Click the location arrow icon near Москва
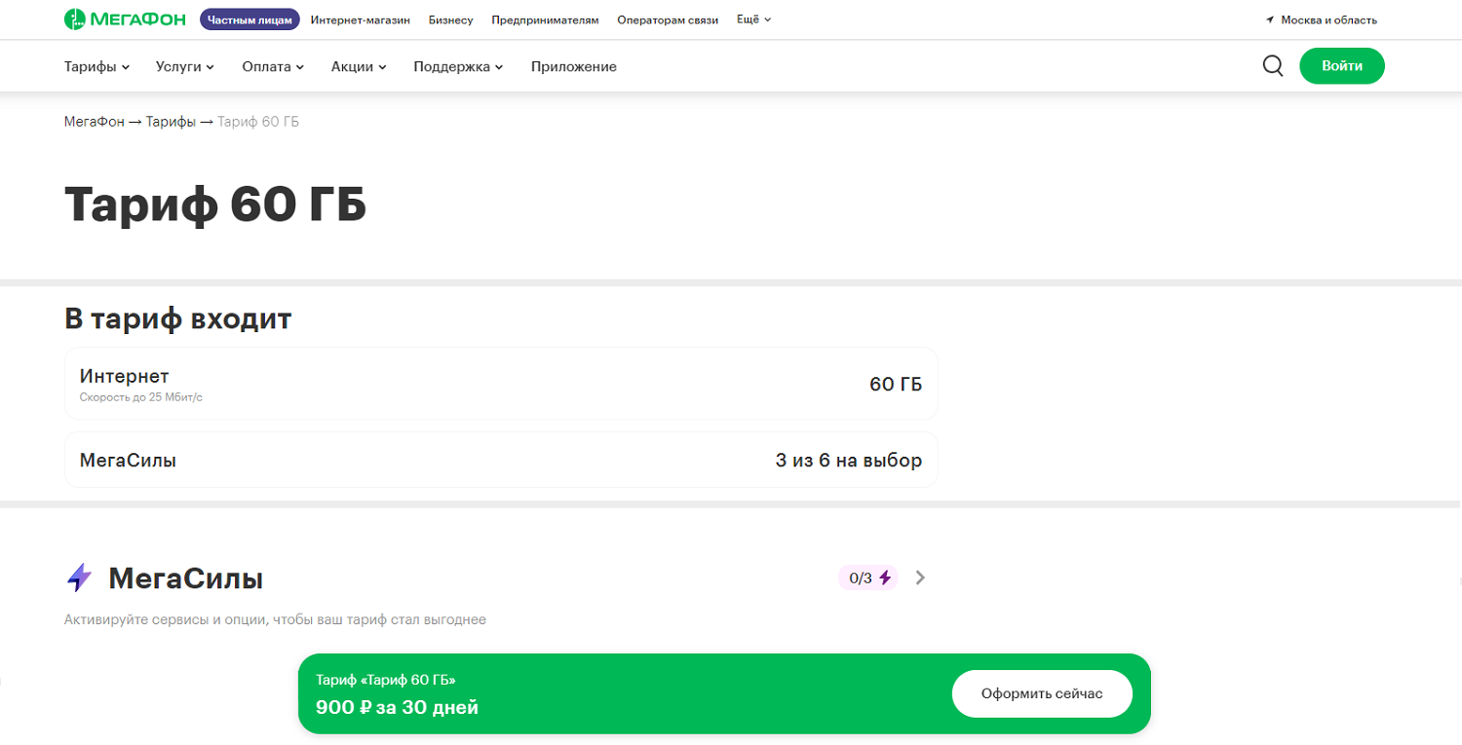Image resolution: width=1462 pixels, height=745 pixels. pos(1270,19)
